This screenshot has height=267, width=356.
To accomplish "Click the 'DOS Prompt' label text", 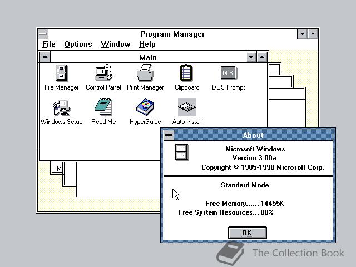I will tap(229, 87).
